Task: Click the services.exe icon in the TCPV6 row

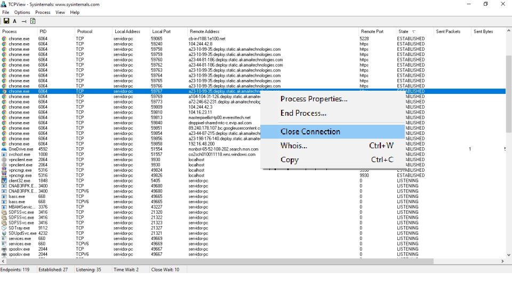Action: pos(4,244)
